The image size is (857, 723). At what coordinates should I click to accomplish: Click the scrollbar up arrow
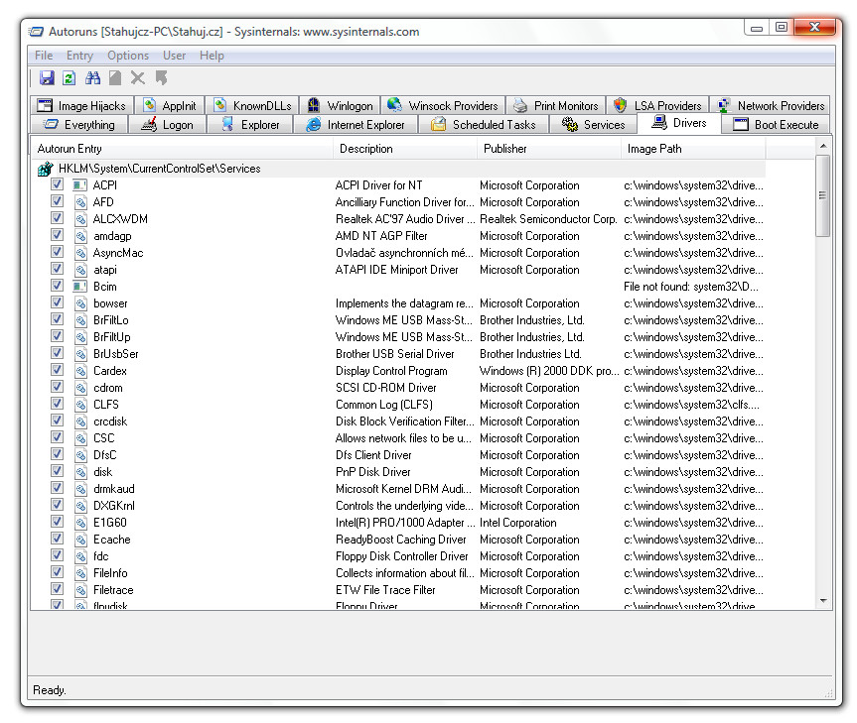[823, 146]
